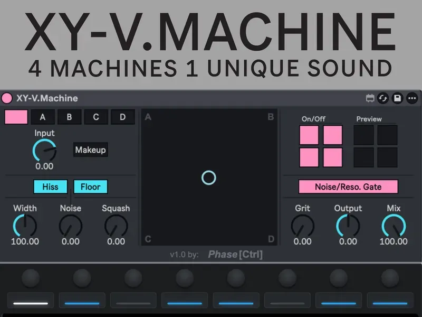Switch to machine tab A
The width and height of the screenshot is (422, 317).
click(x=43, y=117)
